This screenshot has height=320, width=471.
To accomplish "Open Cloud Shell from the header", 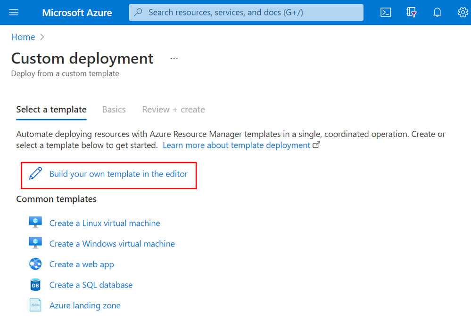I will [386, 12].
